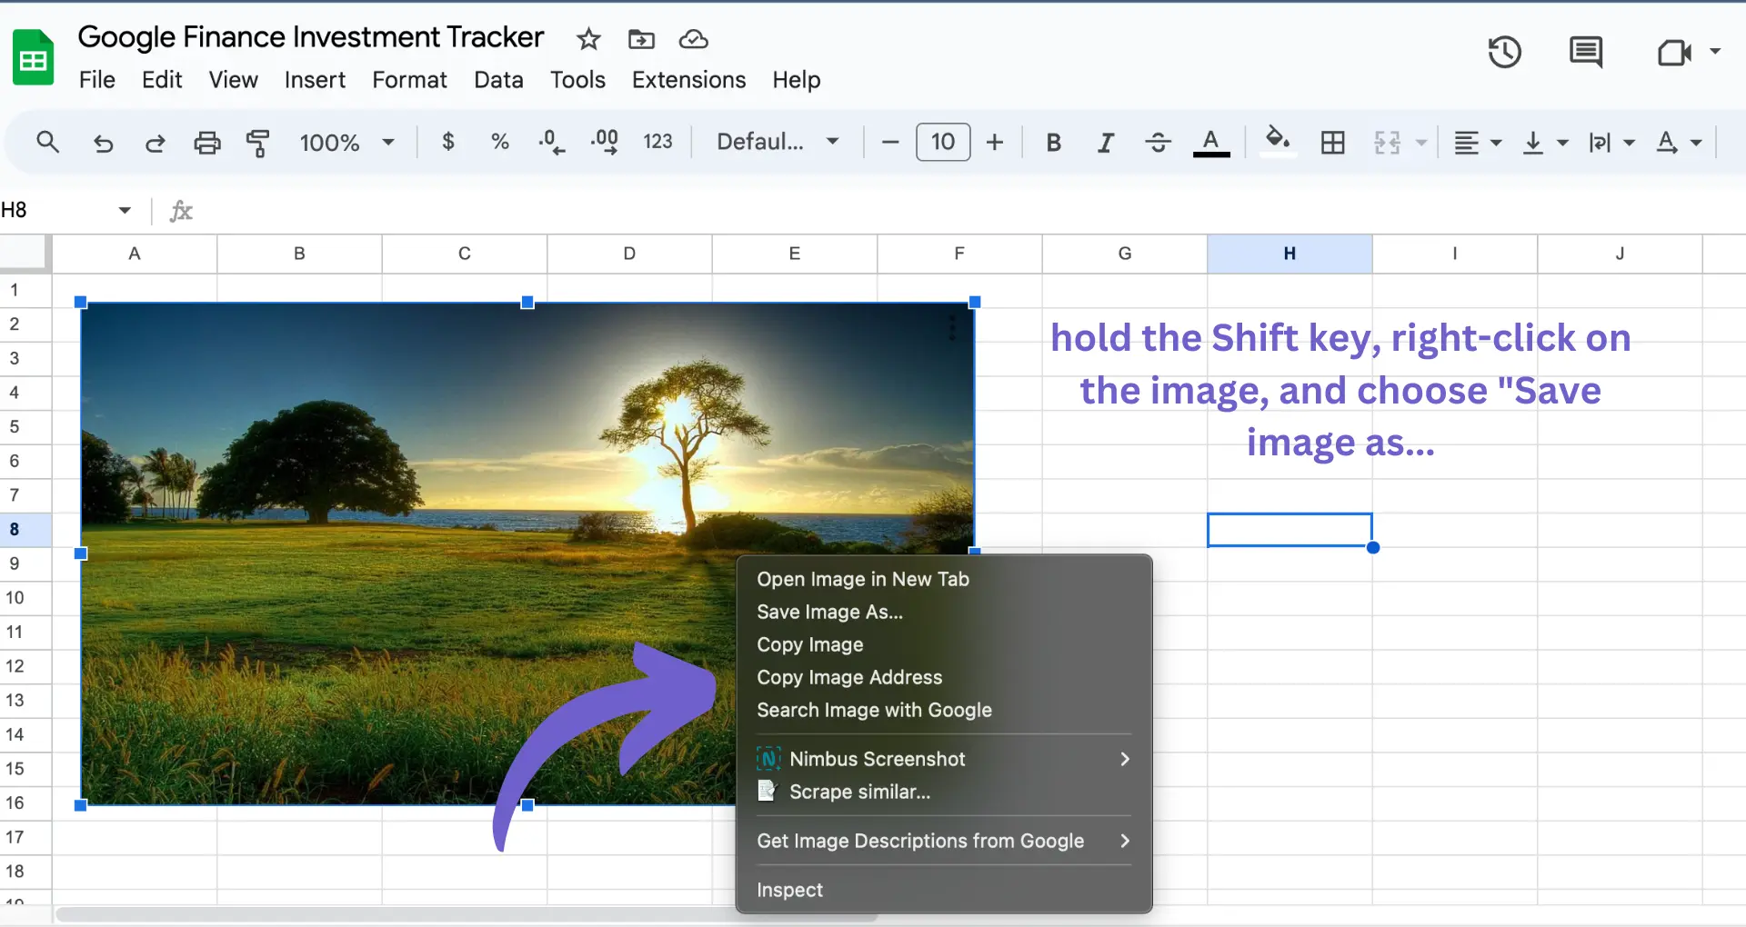Open the 123 more number formats
This screenshot has width=1746, height=927.
click(x=657, y=142)
